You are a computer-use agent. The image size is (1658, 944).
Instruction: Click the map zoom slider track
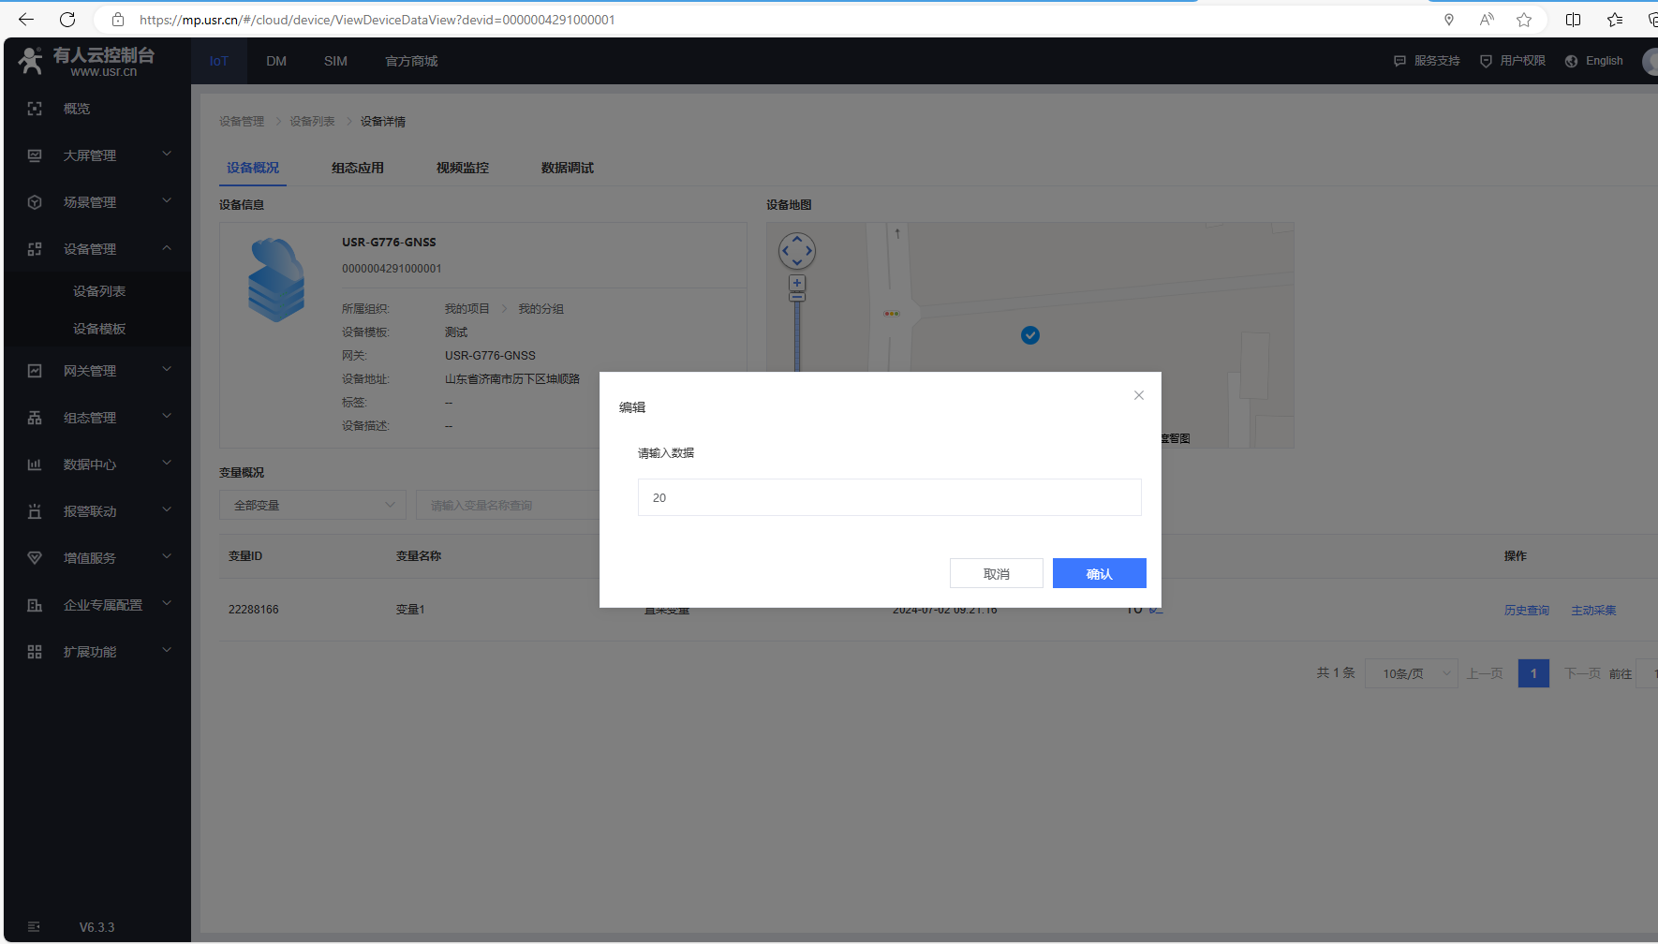click(x=797, y=337)
